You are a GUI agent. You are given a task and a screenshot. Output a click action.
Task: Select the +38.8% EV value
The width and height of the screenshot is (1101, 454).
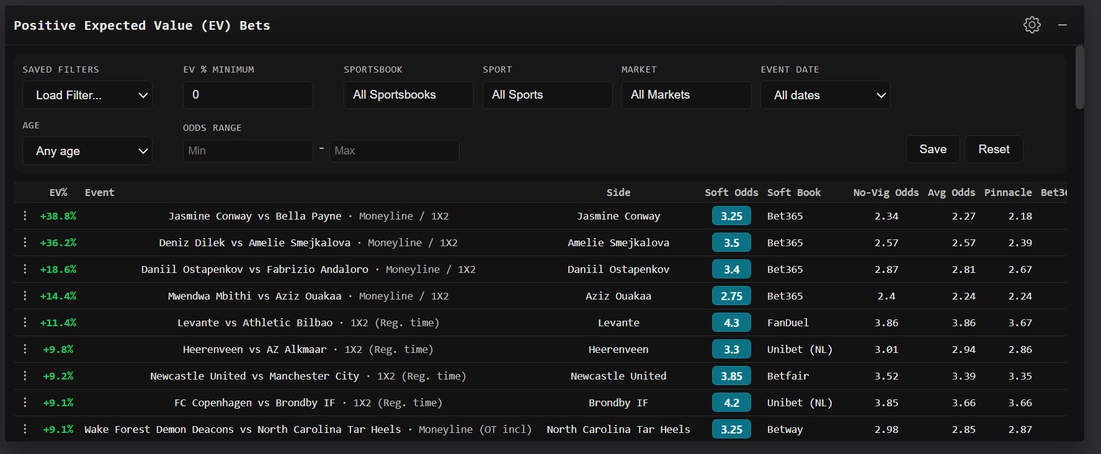pyautogui.click(x=58, y=216)
